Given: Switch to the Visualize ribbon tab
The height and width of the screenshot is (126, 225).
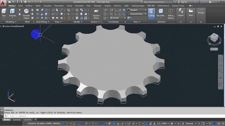Looking at the screenshot, I should click(x=47, y=6).
